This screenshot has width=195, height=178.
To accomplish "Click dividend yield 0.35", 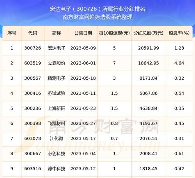I will pos(179,108).
